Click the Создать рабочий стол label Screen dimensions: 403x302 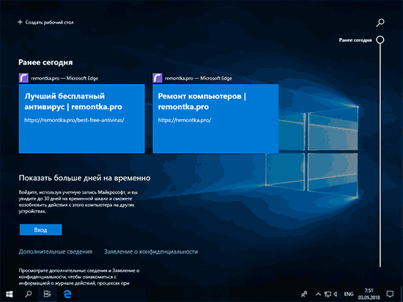point(49,23)
